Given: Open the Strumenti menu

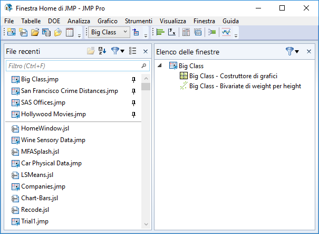Looking at the screenshot, I should [138, 20].
